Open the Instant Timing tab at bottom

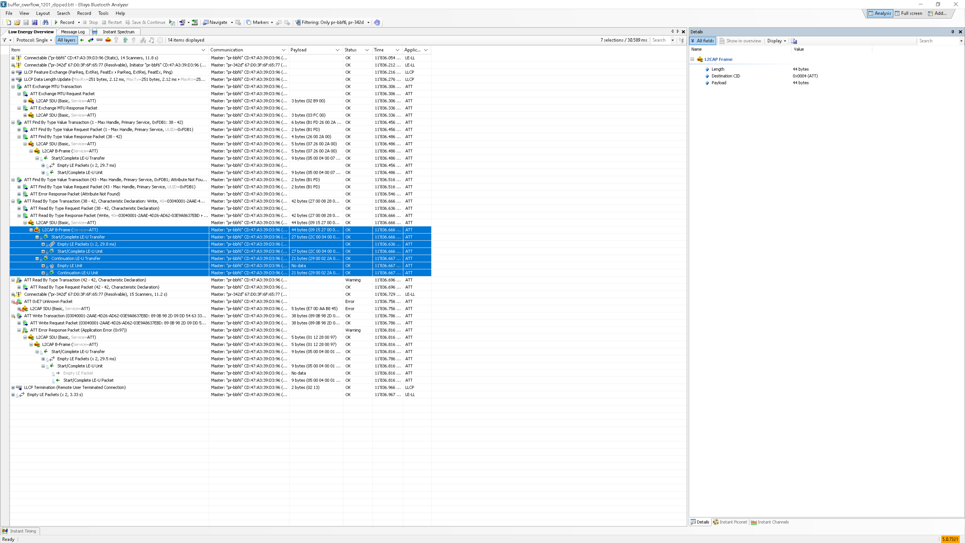[x=20, y=531]
